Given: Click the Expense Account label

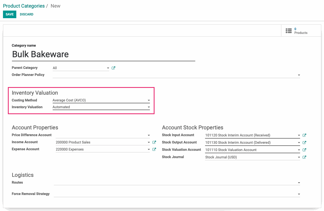Looking at the screenshot, I should (26, 149).
